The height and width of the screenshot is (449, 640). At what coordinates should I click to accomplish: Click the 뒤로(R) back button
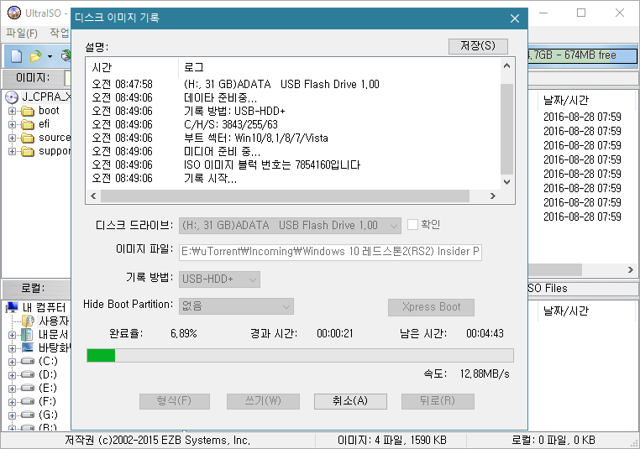coord(438,401)
